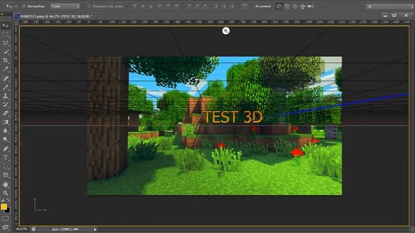Select the Dodge tool
The height and width of the screenshot is (233, 415).
tap(5, 140)
